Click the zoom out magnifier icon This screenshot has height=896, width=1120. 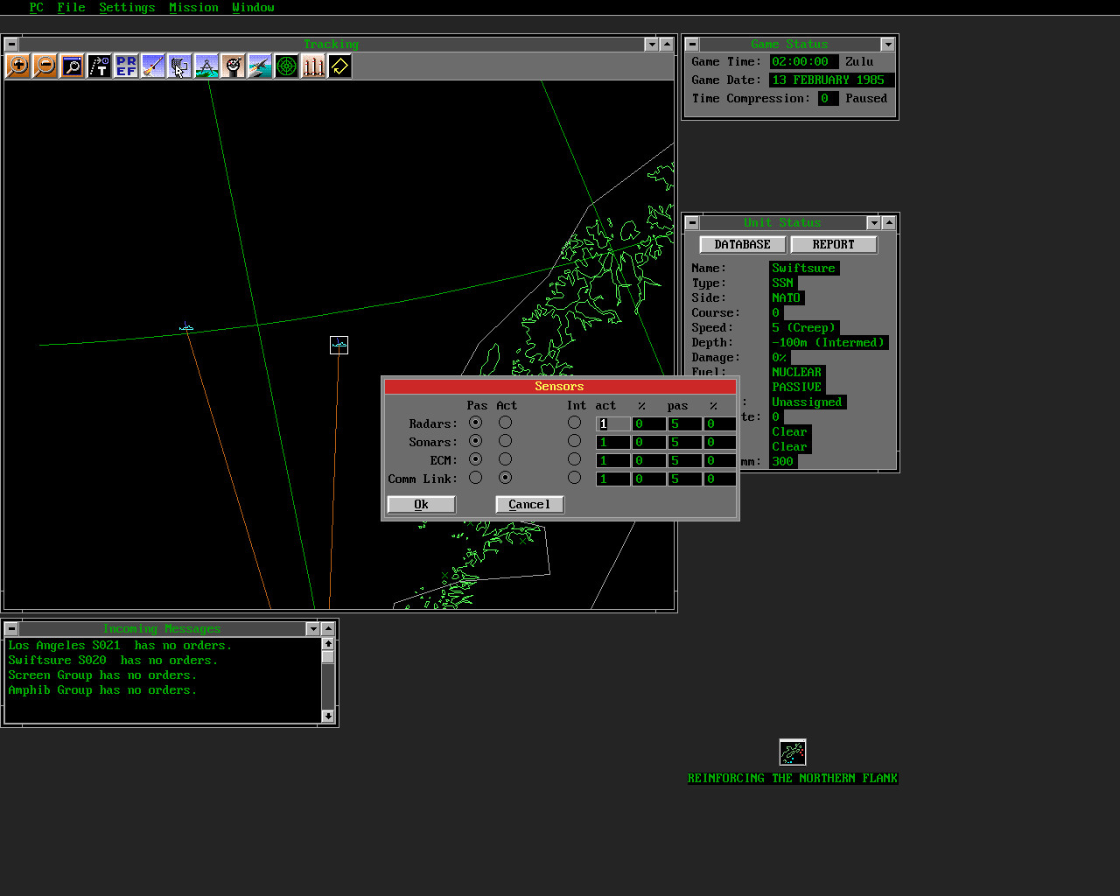point(45,66)
